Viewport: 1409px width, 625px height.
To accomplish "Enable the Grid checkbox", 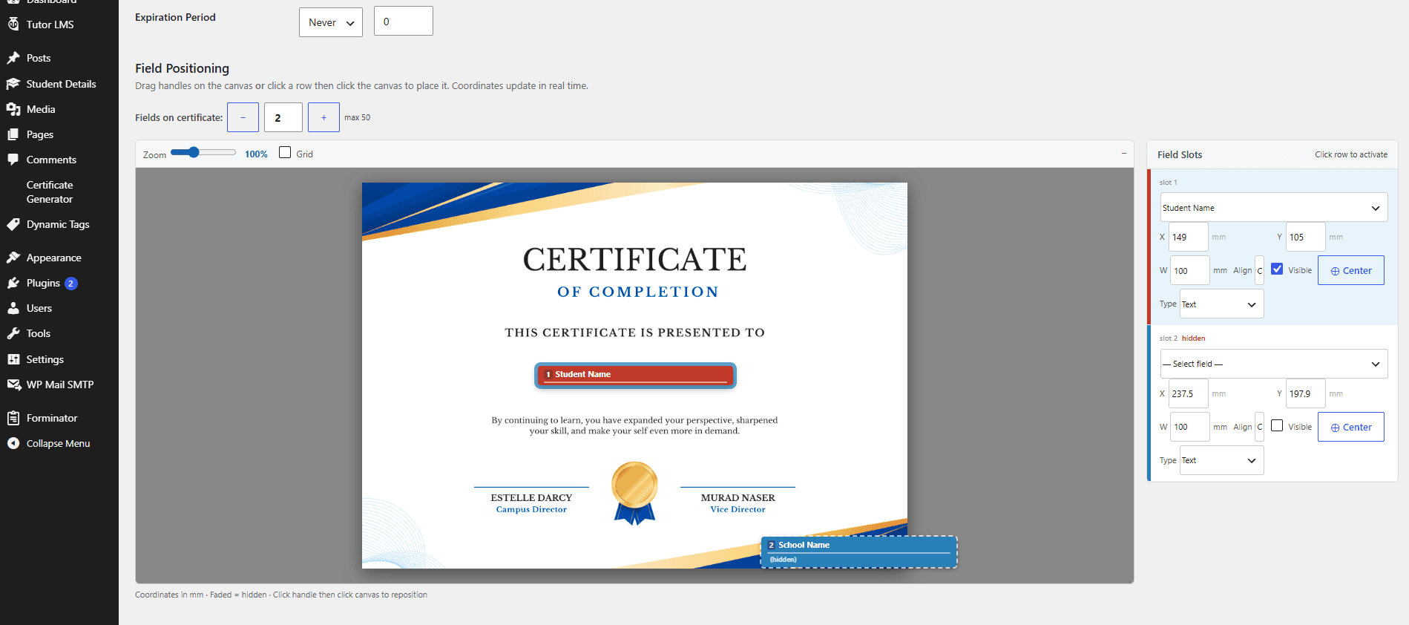I will click(x=285, y=153).
